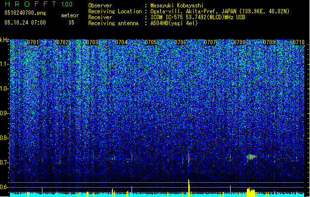310x197 pixels.
Task: Click the 1.0 kHz axis label
Action: (4, 89)
